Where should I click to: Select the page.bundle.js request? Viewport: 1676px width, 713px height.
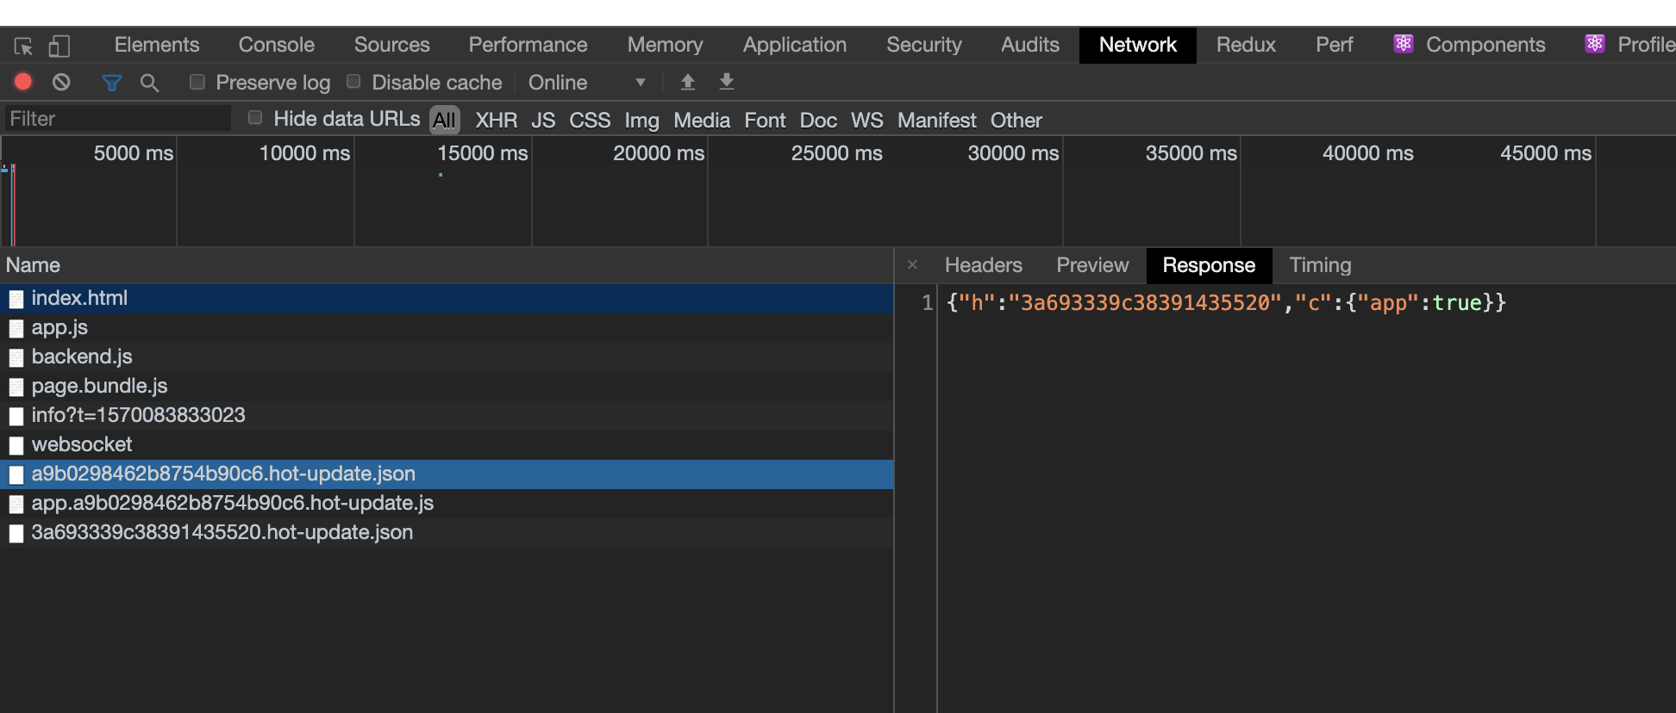pos(447,387)
